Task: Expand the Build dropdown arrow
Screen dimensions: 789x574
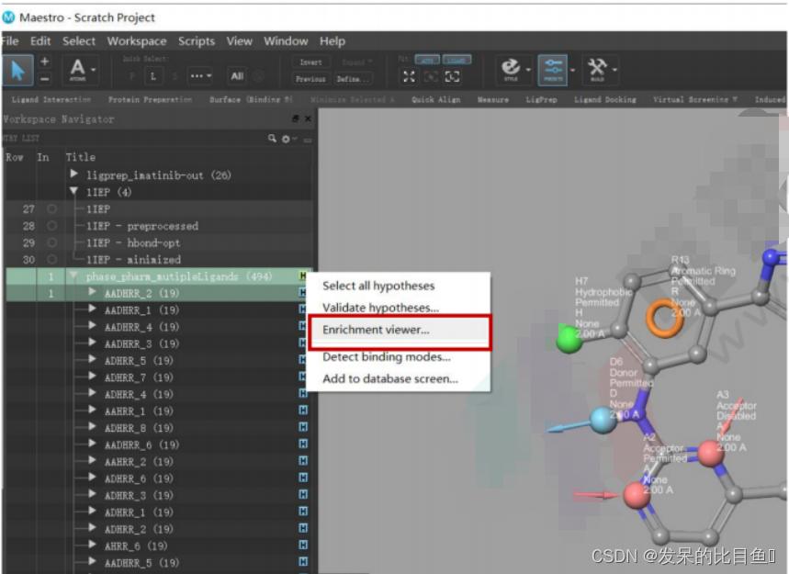Action: click(x=614, y=70)
